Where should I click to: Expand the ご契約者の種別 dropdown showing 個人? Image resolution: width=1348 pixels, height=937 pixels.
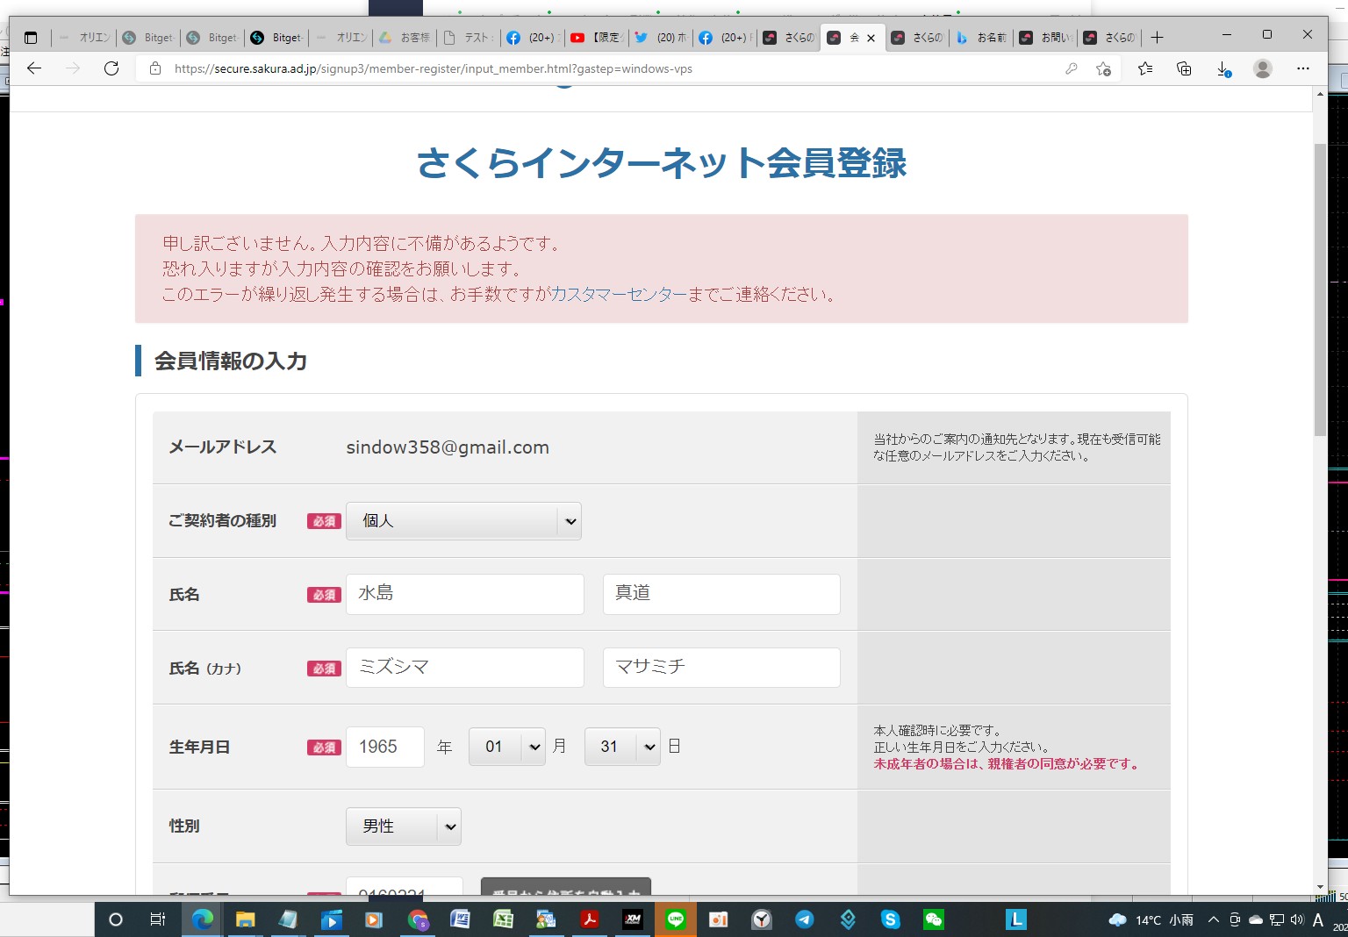coord(463,521)
